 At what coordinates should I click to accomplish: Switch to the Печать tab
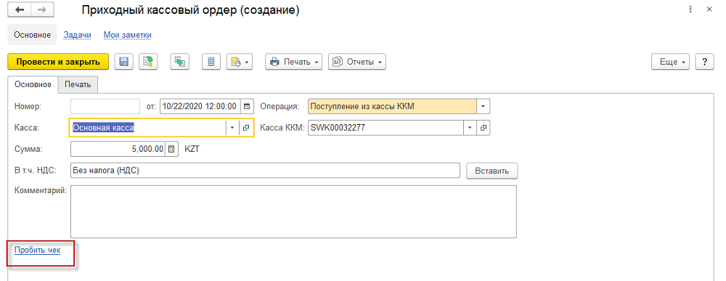point(78,85)
